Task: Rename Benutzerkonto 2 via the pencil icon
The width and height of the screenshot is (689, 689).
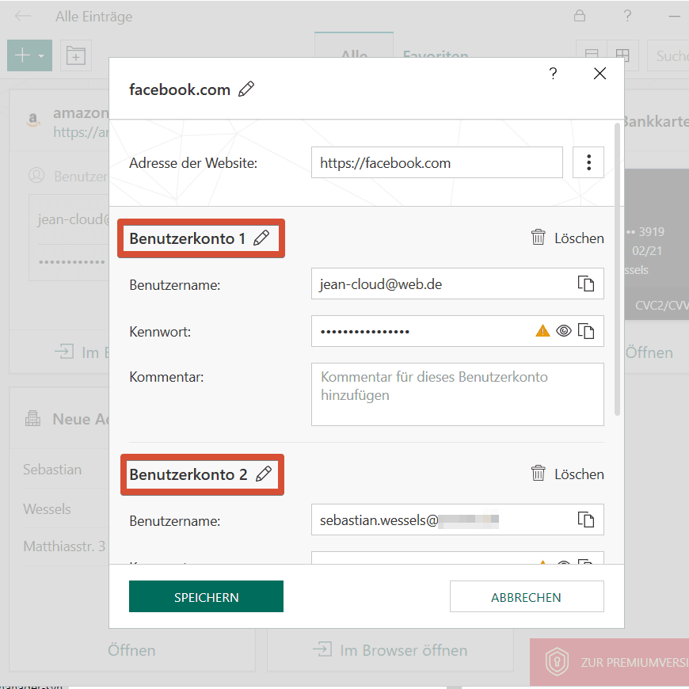Action: 264,474
